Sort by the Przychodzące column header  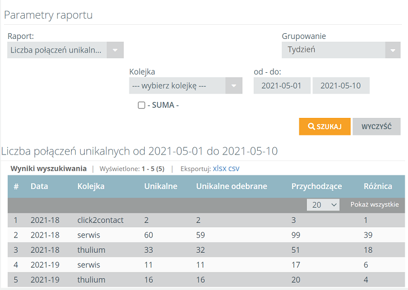tap(316, 186)
